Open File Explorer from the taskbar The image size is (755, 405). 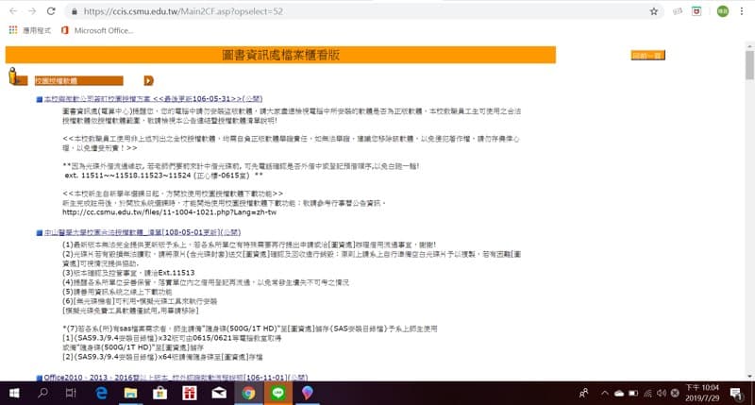point(130,394)
